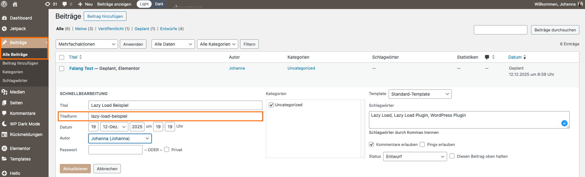The height and width of the screenshot is (177, 585).
Task: Click the WordPress logo icon
Action: coord(4,4)
